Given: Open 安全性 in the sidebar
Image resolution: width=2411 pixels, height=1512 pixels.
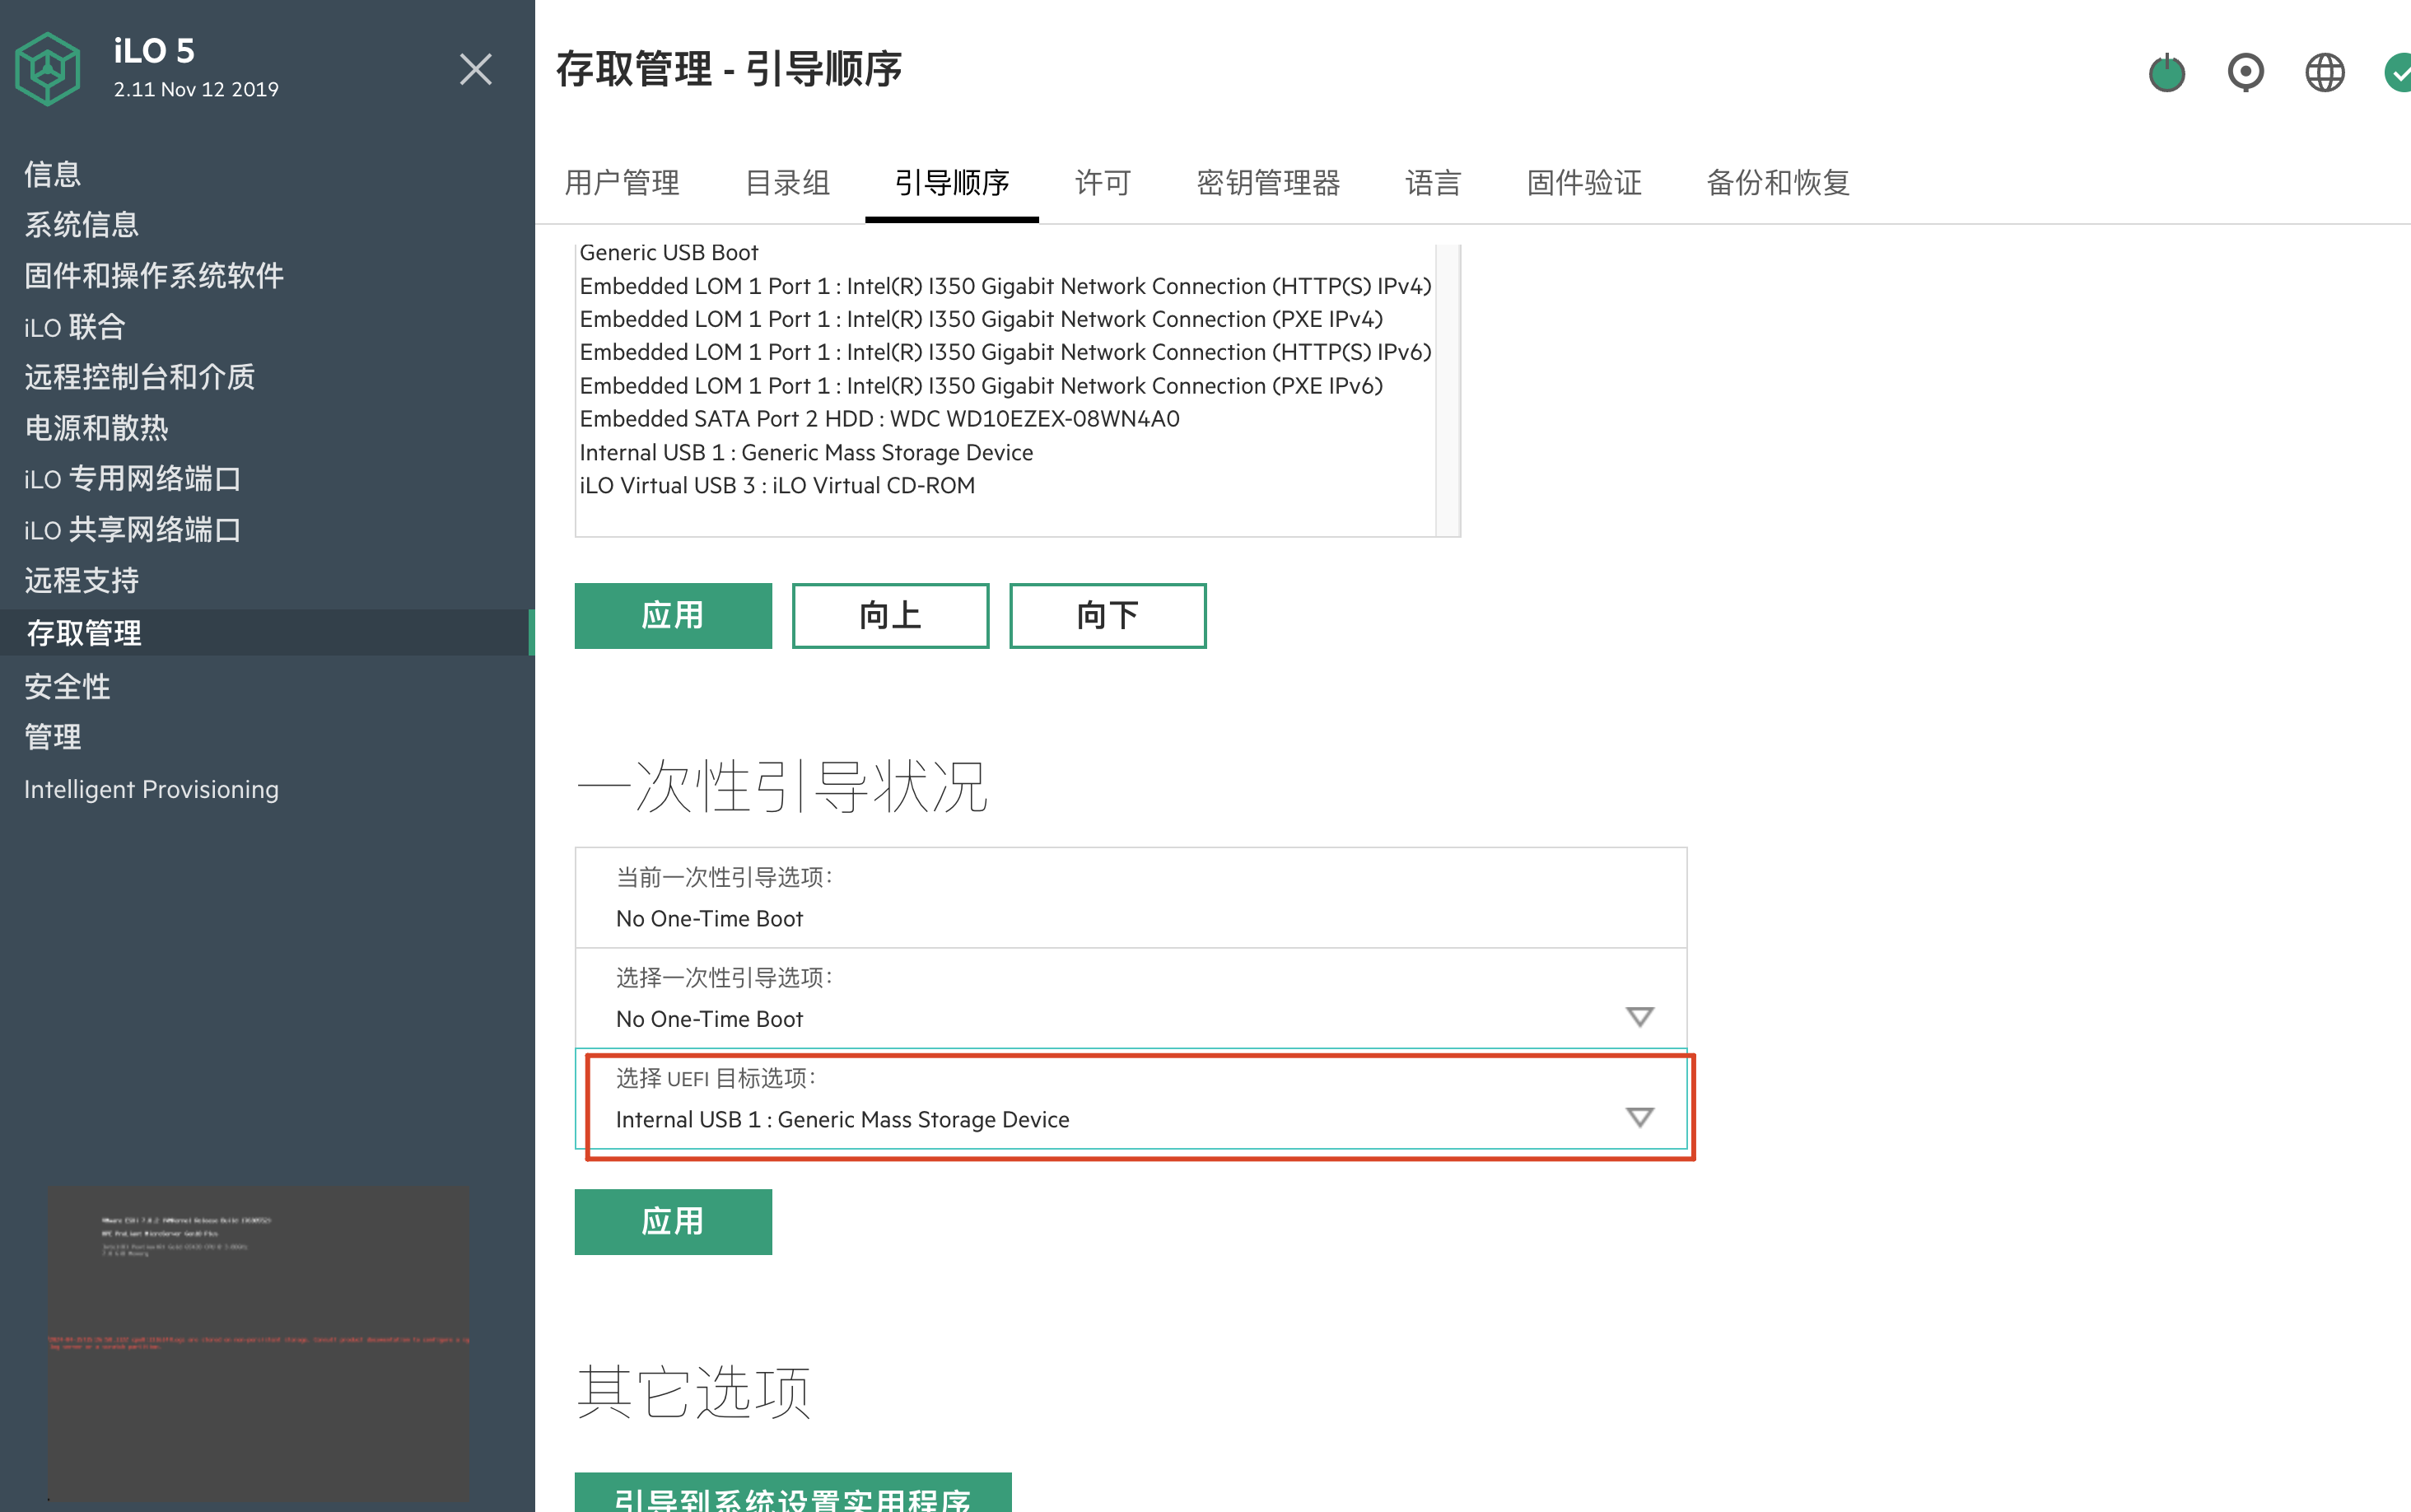Looking at the screenshot, I should tap(67, 686).
